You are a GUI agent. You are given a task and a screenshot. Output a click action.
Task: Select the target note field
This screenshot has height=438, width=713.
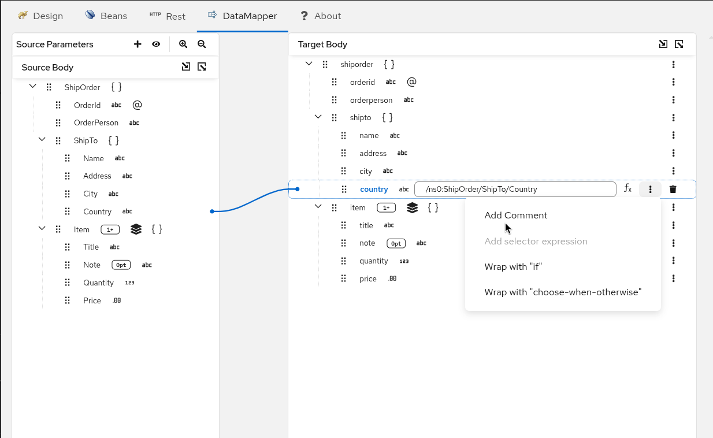point(367,243)
